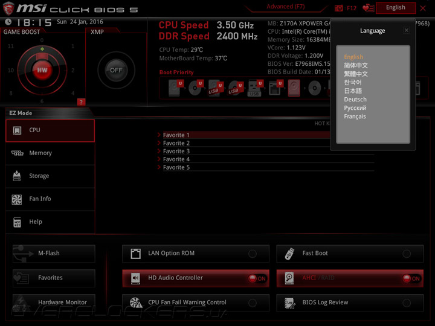Open Hardware Monitor
Viewport: 435px width, 326px height.
click(x=54, y=302)
